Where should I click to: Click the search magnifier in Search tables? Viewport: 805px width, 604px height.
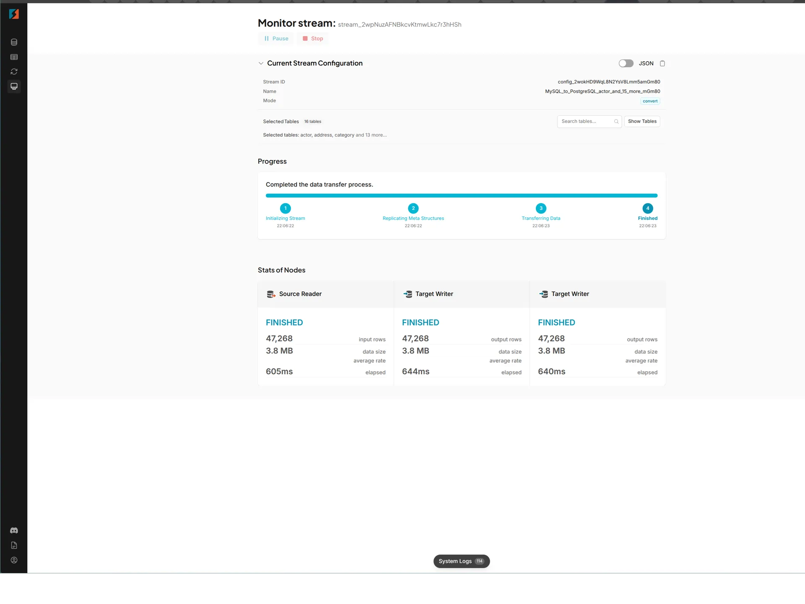click(x=616, y=122)
